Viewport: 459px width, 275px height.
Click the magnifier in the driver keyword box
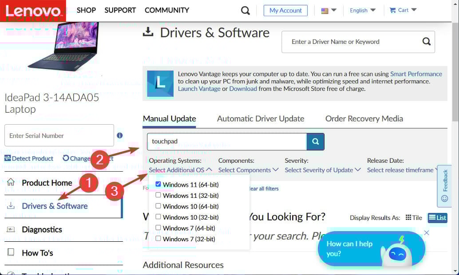coord(426,42)
